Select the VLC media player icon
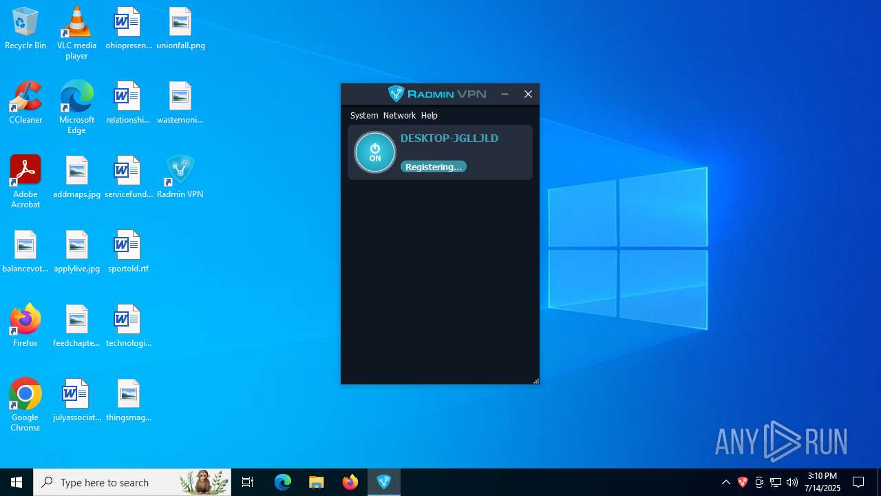This screenshot has width=881, height=496. point(76,33)
